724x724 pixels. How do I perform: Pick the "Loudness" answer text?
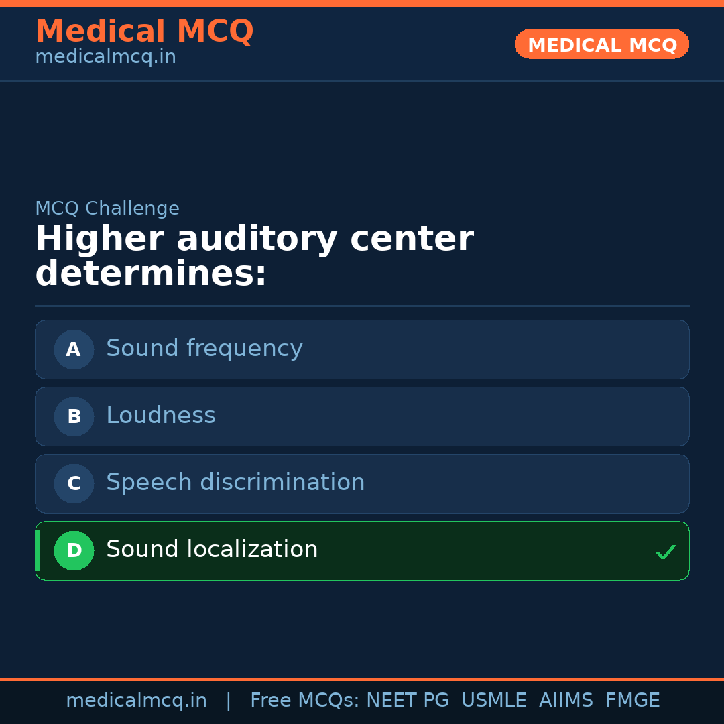click(x=161, y=416)
